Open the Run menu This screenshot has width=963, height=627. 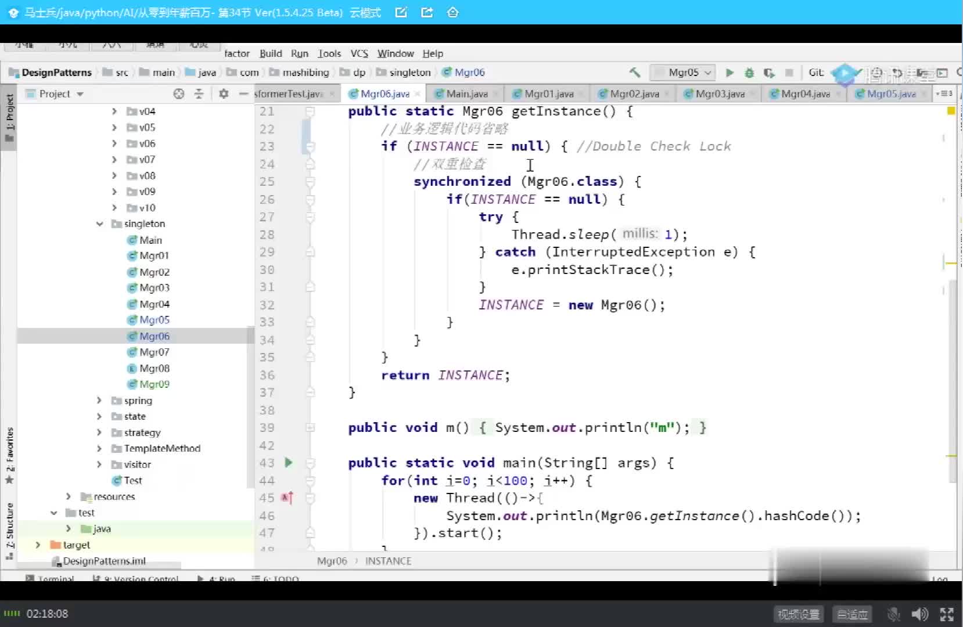(300, 53)
